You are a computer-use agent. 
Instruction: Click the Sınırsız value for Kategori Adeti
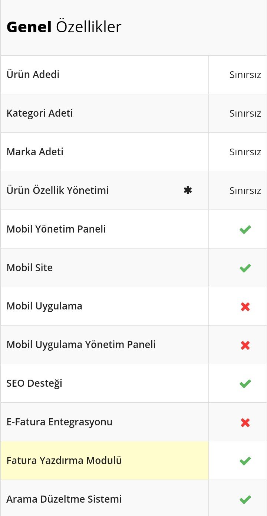coord(245,113)
